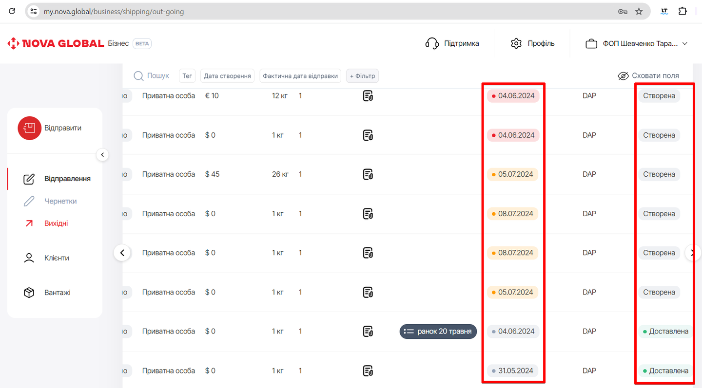Click the Вантажі box icon in sidebar

click(29, 293)
